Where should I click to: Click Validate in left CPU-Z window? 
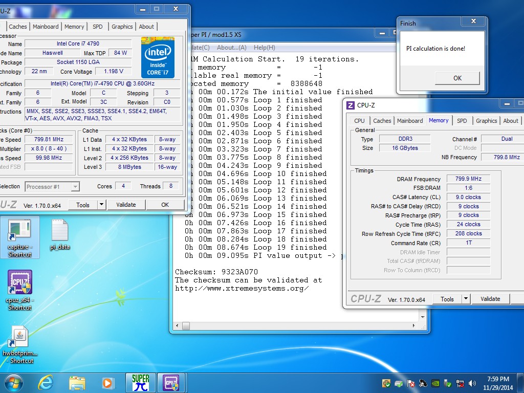(126, 205)
